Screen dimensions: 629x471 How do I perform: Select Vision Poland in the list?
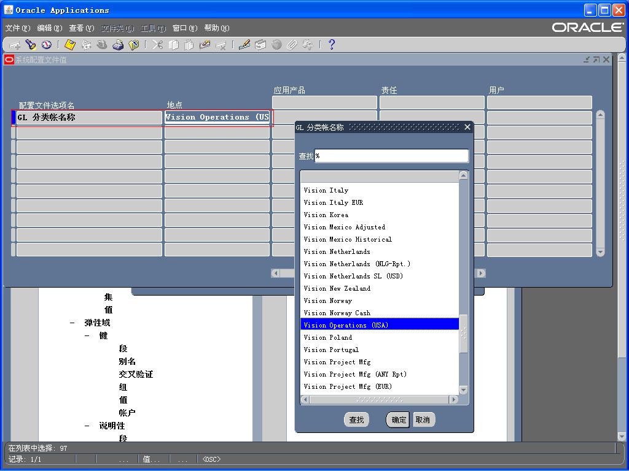380,337
